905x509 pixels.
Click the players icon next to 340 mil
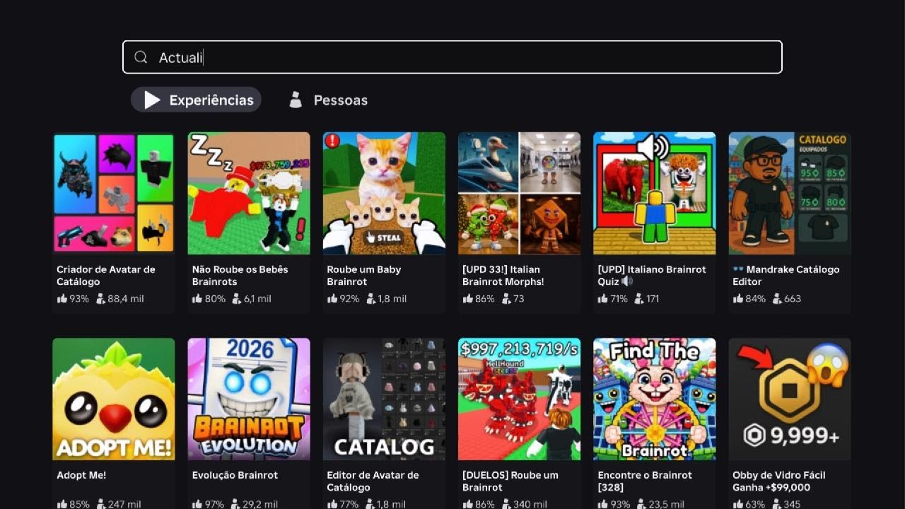pos(506,504)
